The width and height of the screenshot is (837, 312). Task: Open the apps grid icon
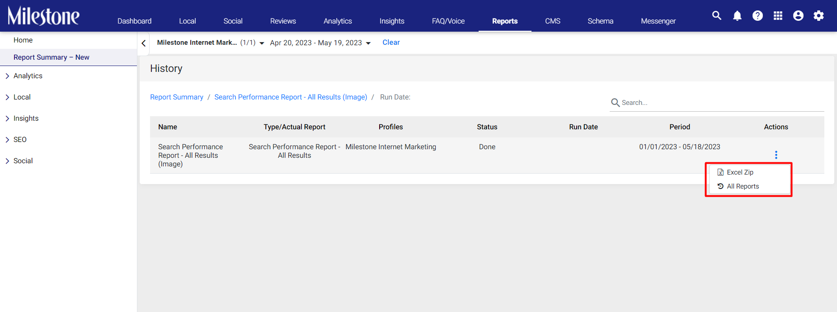[778, 16]
